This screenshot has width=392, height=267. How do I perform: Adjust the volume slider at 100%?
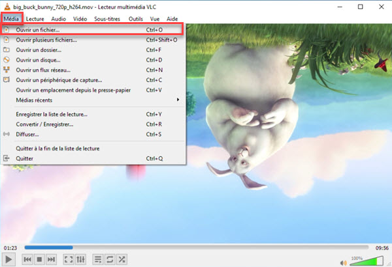(367, 260)
